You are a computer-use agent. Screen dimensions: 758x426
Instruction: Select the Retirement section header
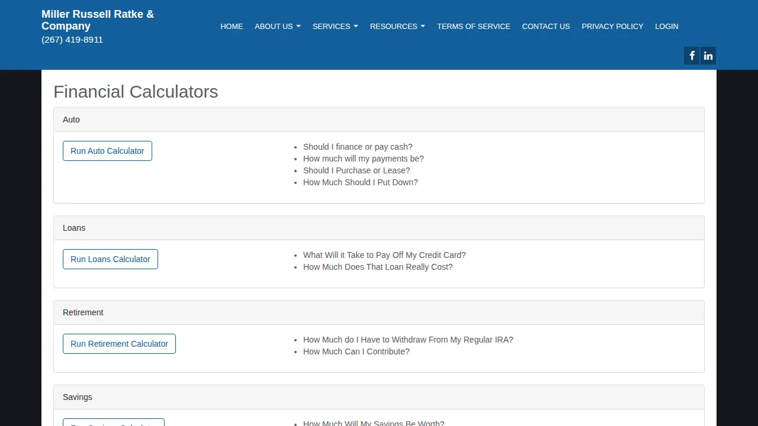379,312
